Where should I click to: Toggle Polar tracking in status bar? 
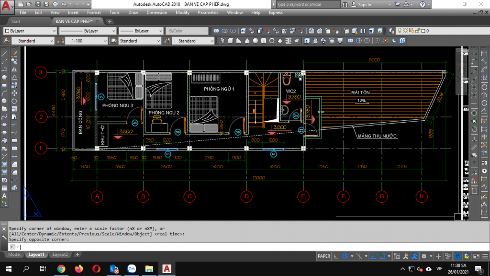click(345, 256)
